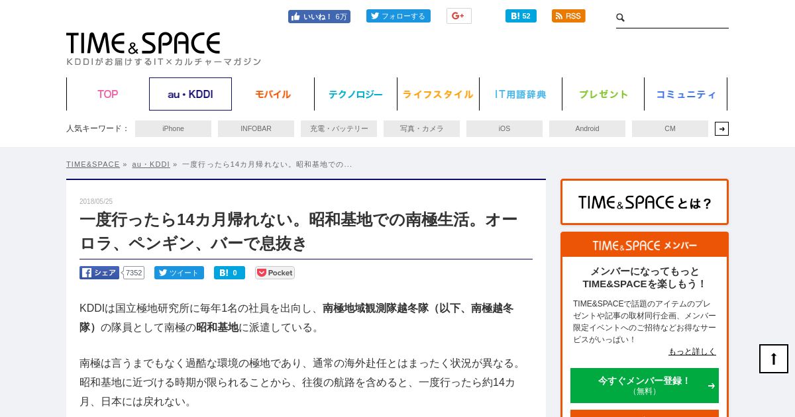Screen dimensions: 795x417
Task: Open the IT用語辞典 navigation tab
Action: coord(521,94)
